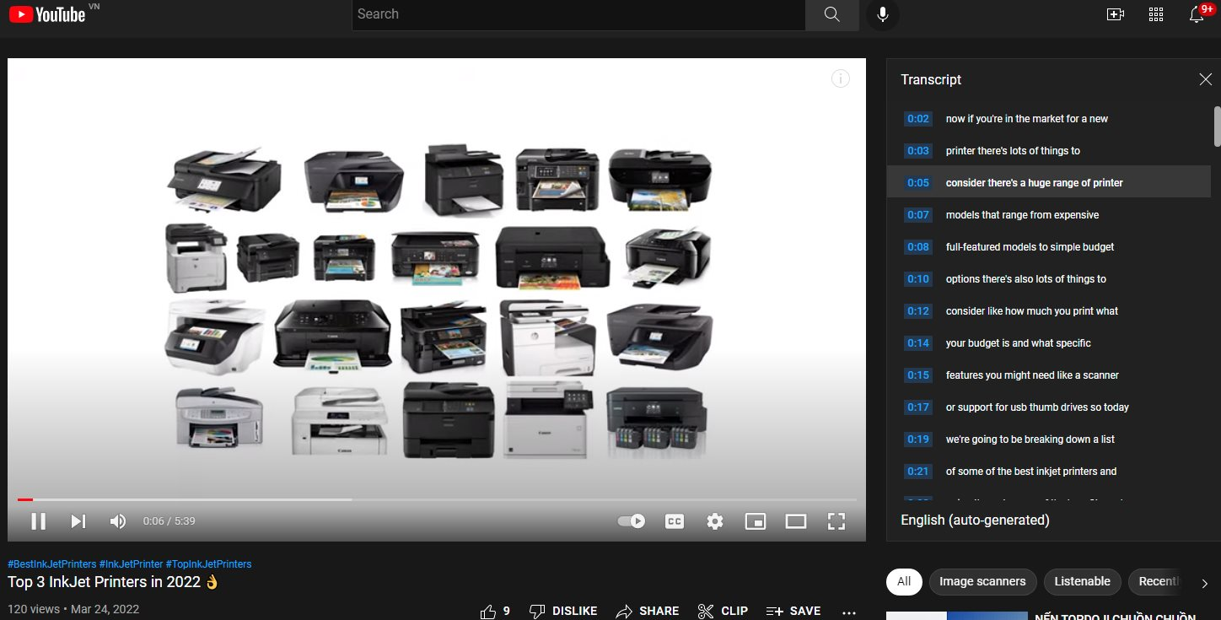Focus the Search input field

click(x=578, y=14)
